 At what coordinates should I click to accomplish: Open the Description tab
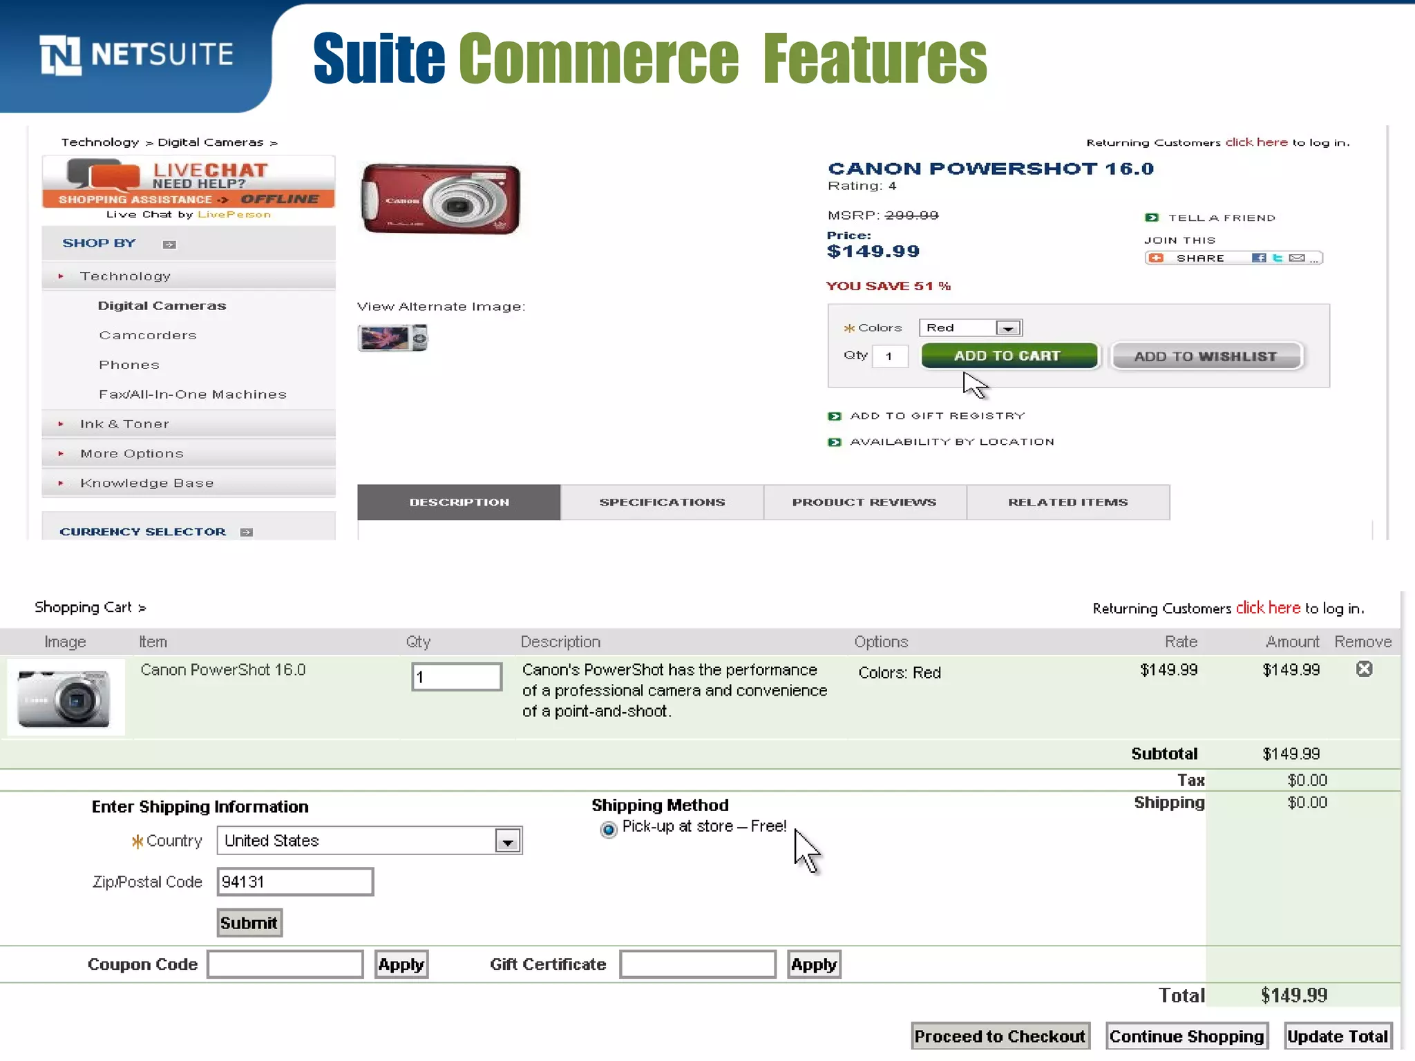[459, 502]
